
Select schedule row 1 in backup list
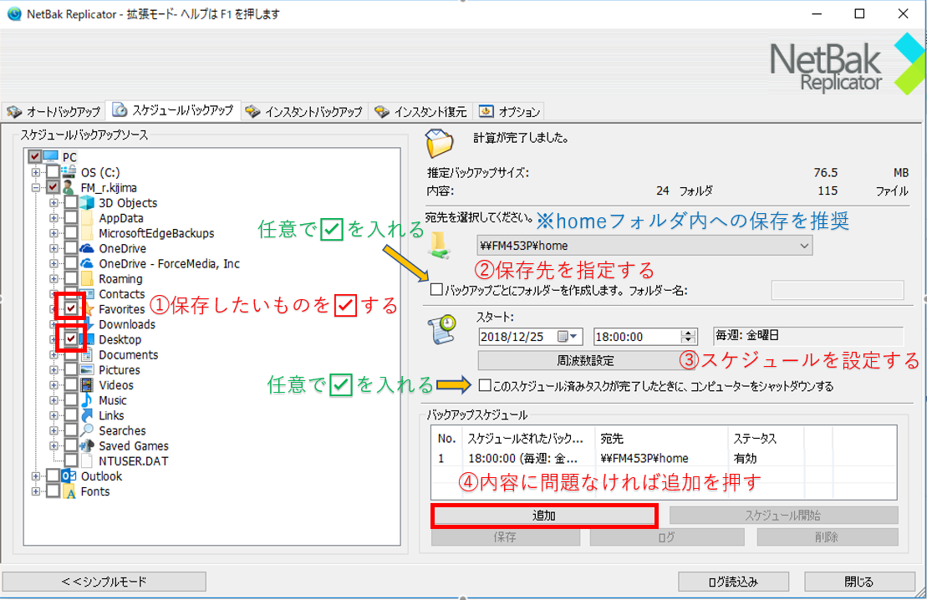tap(585, 458)
